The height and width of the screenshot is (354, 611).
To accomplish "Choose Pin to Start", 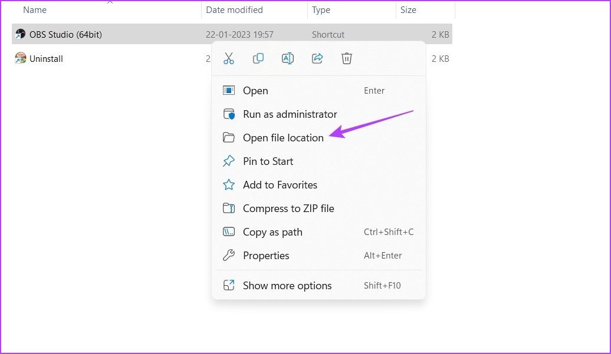I will pyautogui.click(x=268, y=161).
